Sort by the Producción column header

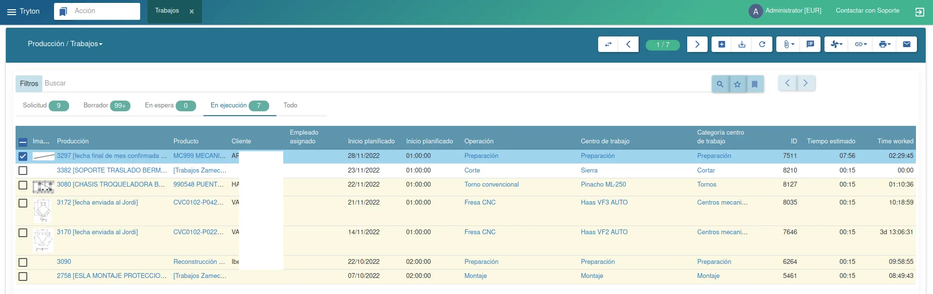point(73,141)
